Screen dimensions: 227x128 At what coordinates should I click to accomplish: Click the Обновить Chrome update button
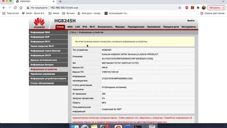coord(215,8)
